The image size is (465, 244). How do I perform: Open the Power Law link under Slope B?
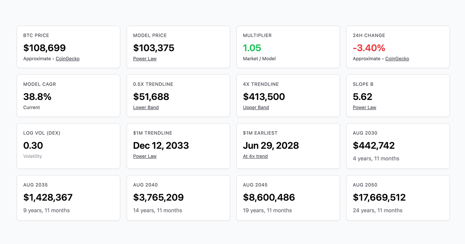[x=364, y=108]
